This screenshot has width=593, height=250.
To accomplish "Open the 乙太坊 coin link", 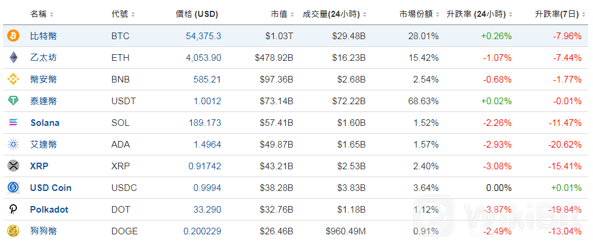I will (43, 57).
